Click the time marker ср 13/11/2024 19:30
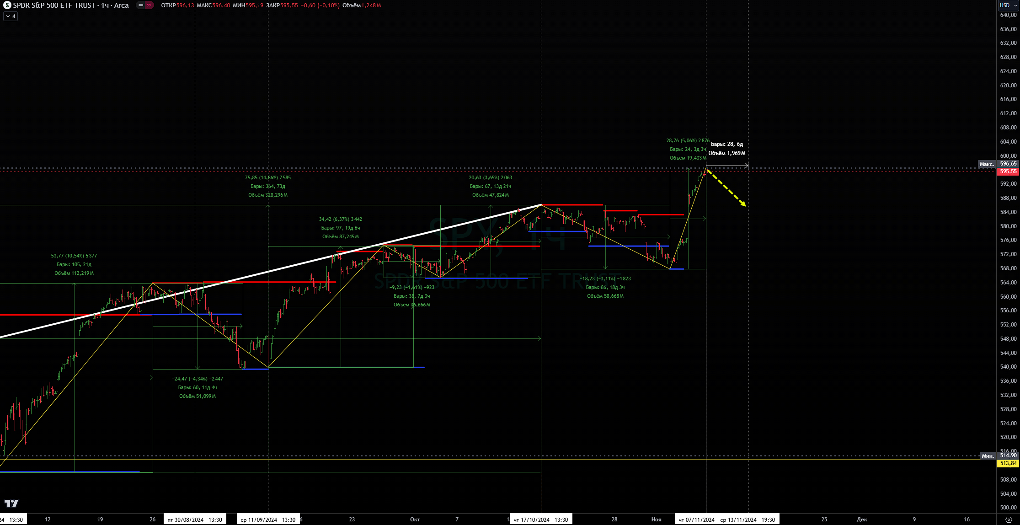 click(748, 520)
